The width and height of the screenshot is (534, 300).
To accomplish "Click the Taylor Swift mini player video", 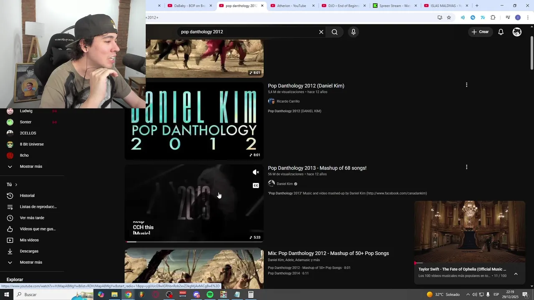I will click(470, 232).
